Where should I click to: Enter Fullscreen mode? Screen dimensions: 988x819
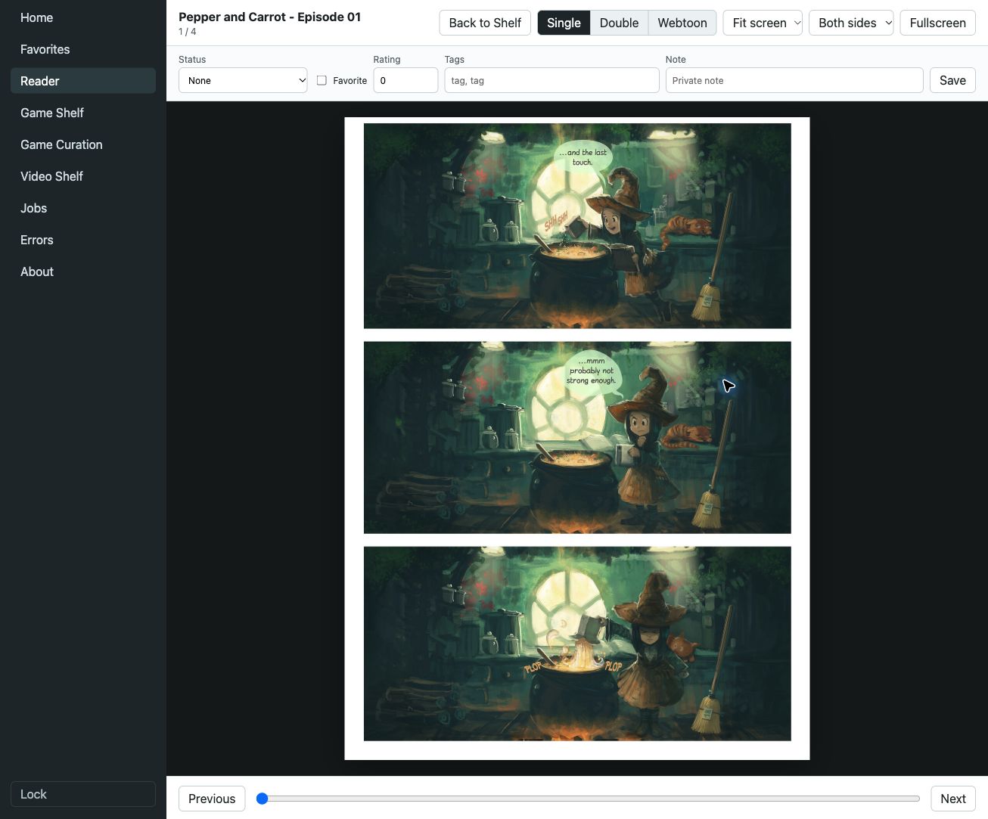pos(937,23)
